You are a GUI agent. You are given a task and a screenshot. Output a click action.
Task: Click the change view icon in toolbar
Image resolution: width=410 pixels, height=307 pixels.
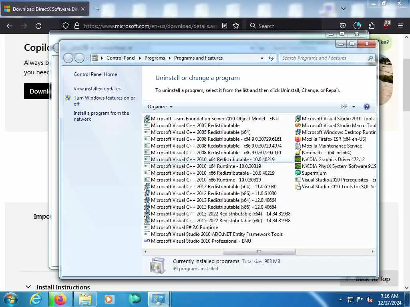(344, 106)
